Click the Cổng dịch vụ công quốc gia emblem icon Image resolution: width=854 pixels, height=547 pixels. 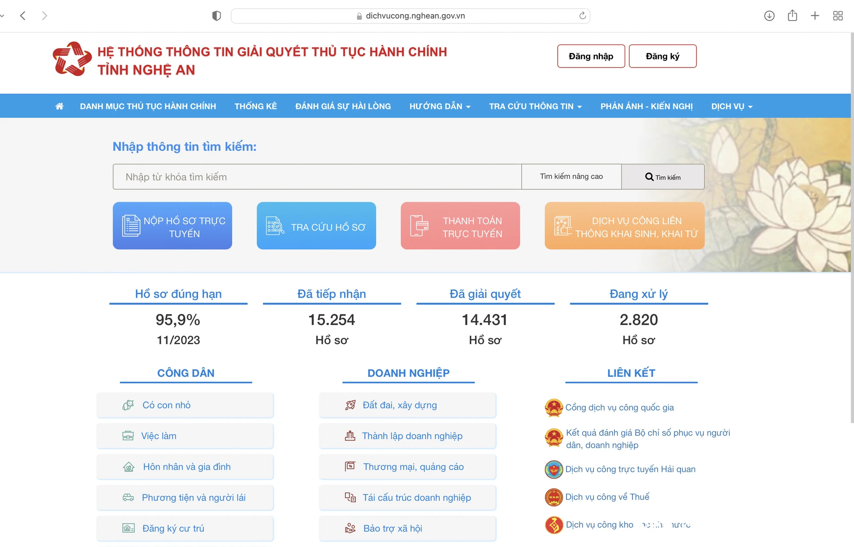pyautogui.click(x=553, y=407)
